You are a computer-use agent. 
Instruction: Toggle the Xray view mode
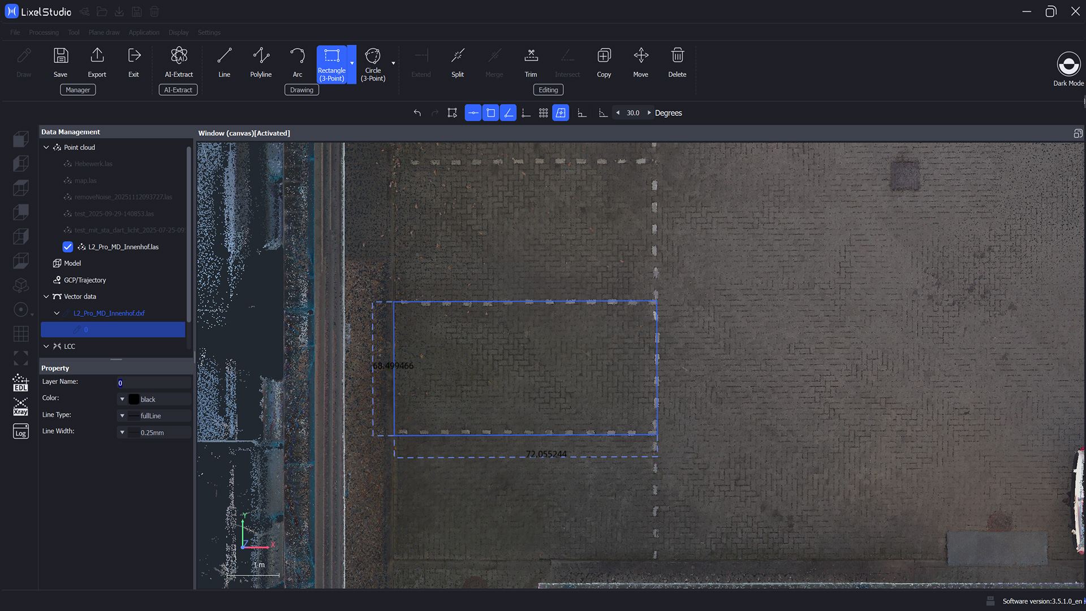click(21, 407)
